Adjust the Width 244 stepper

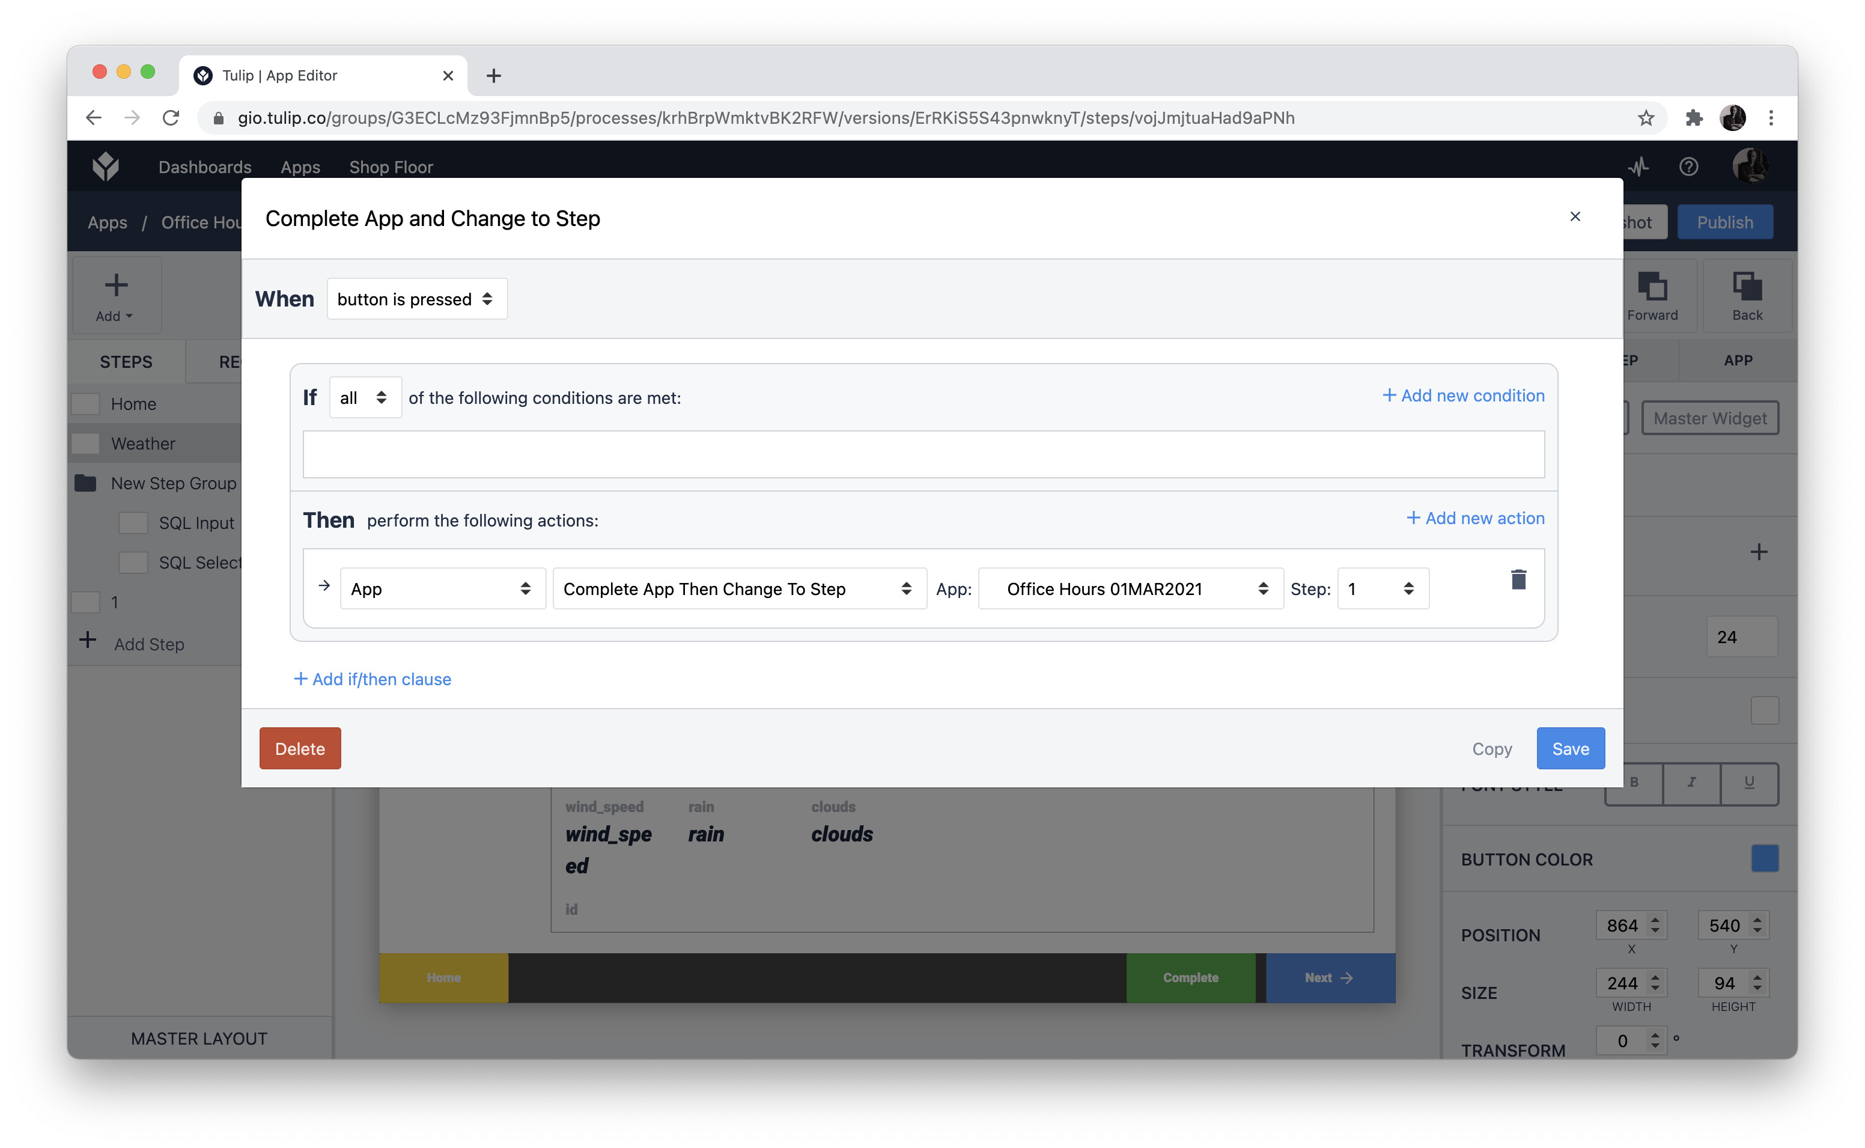[x=1655, y=983]
